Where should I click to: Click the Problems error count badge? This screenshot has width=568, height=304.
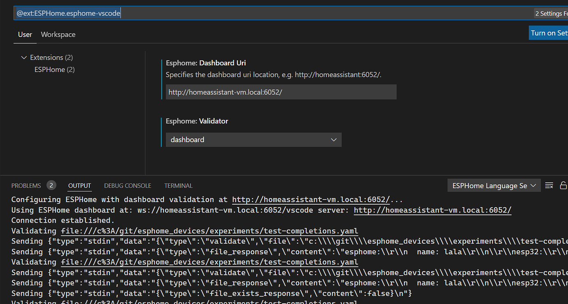(x=51, y=185)
